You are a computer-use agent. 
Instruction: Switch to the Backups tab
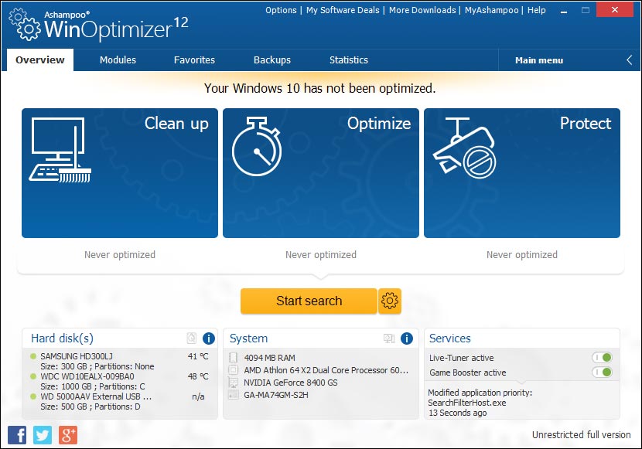(273, 59)
